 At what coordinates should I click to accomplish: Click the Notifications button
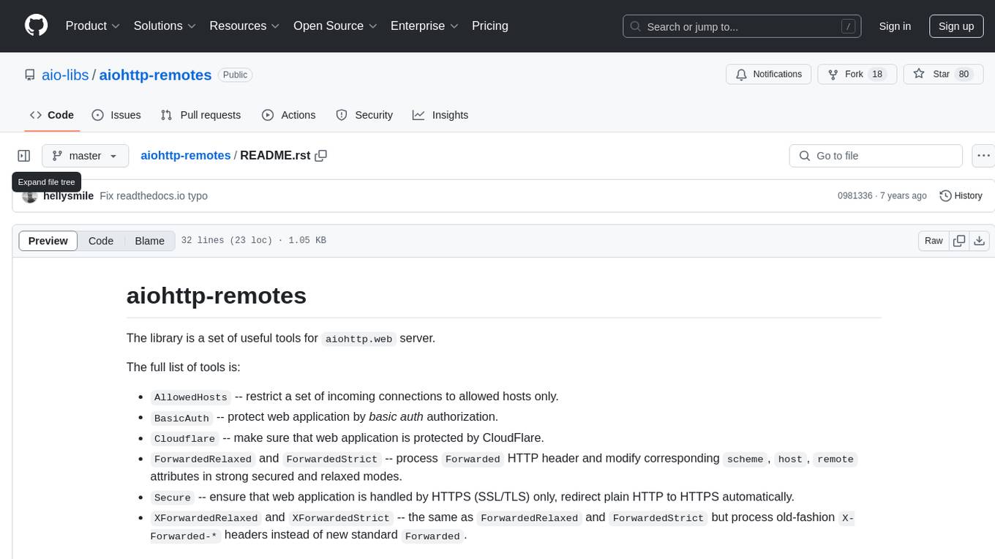pos(769,75)
